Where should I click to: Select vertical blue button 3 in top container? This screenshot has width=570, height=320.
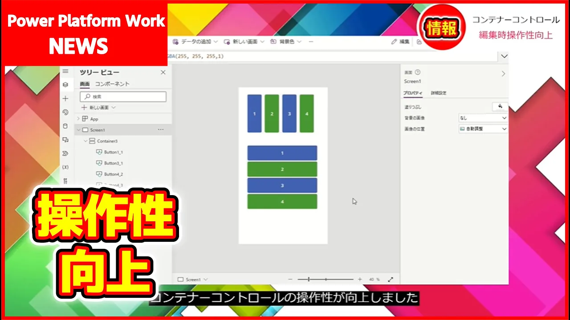pos(289,113)
